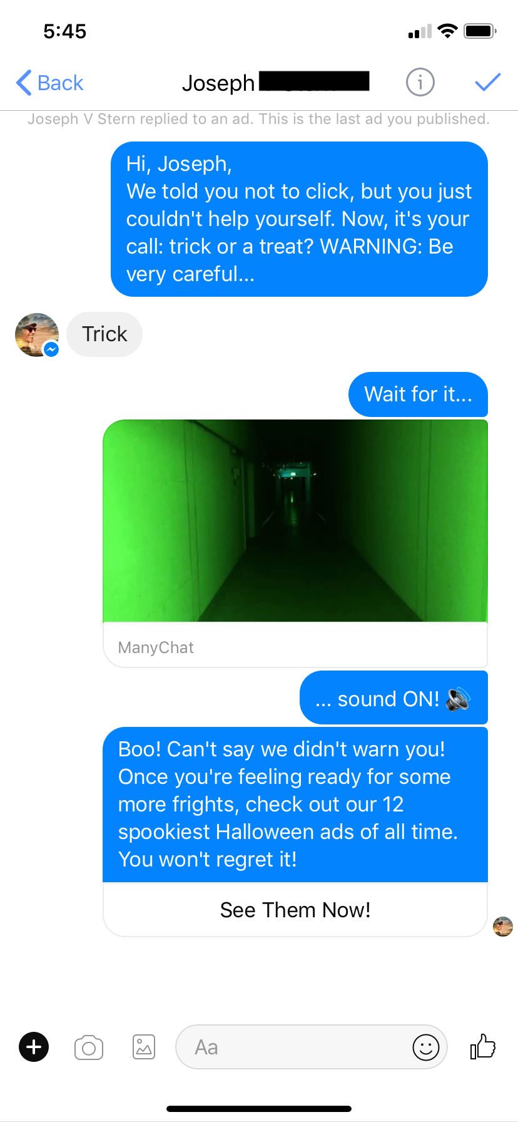Send a thumbs-up like
The width and height of the screenshot is (518, 1122).
pos(482,1046)
